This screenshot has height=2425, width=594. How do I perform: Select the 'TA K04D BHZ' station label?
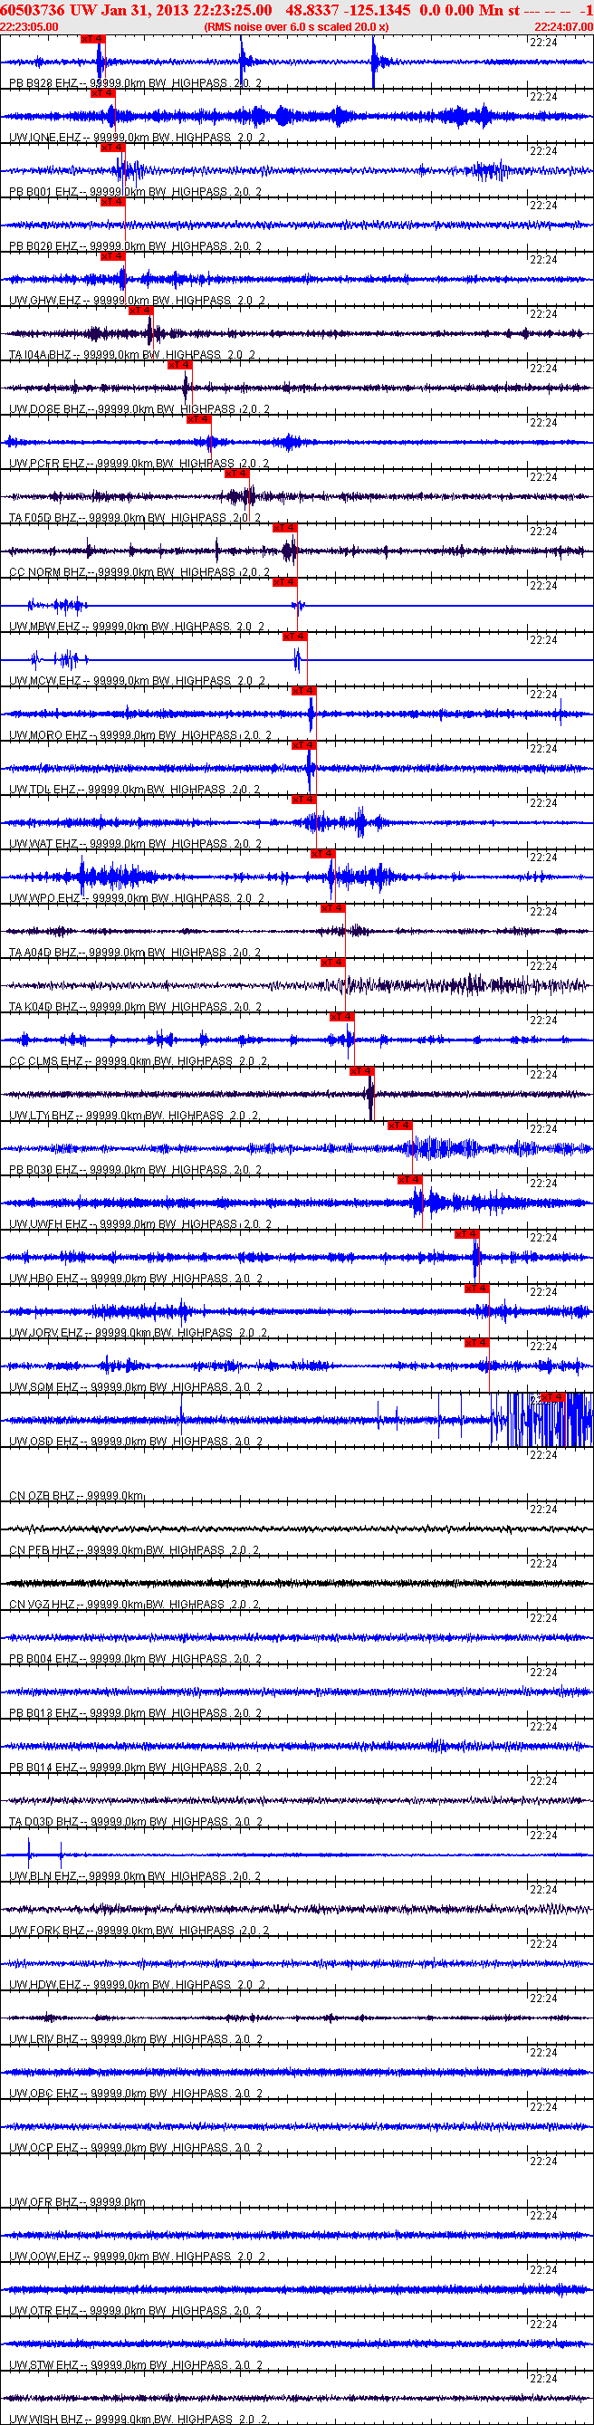[x=44, y=1007]
